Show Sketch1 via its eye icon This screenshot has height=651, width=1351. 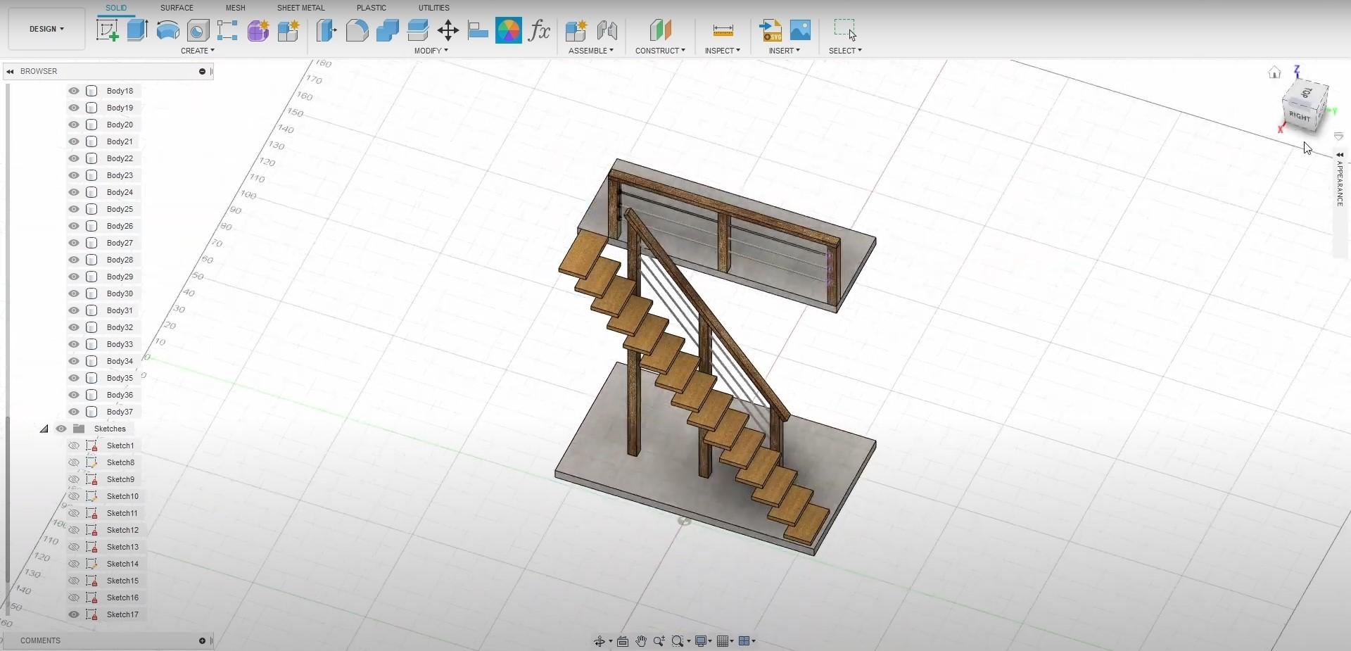[x=74, y=445]
